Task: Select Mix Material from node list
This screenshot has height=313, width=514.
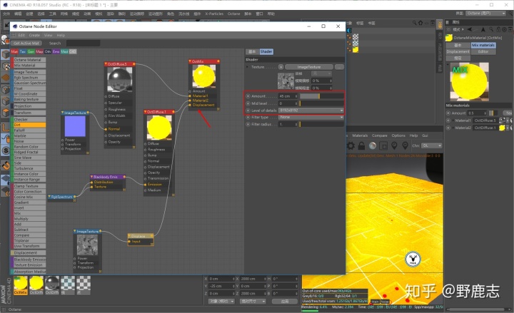Action: pos(29,66)
